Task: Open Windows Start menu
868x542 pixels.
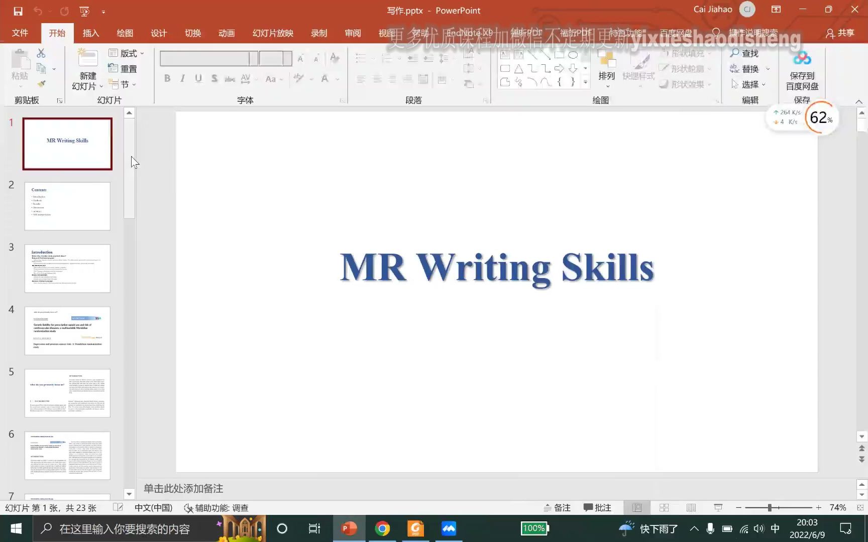Action: coord(16,528)
